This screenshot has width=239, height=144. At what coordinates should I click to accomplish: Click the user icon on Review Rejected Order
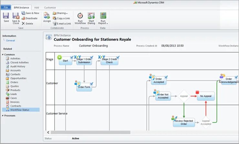(173, 118)
